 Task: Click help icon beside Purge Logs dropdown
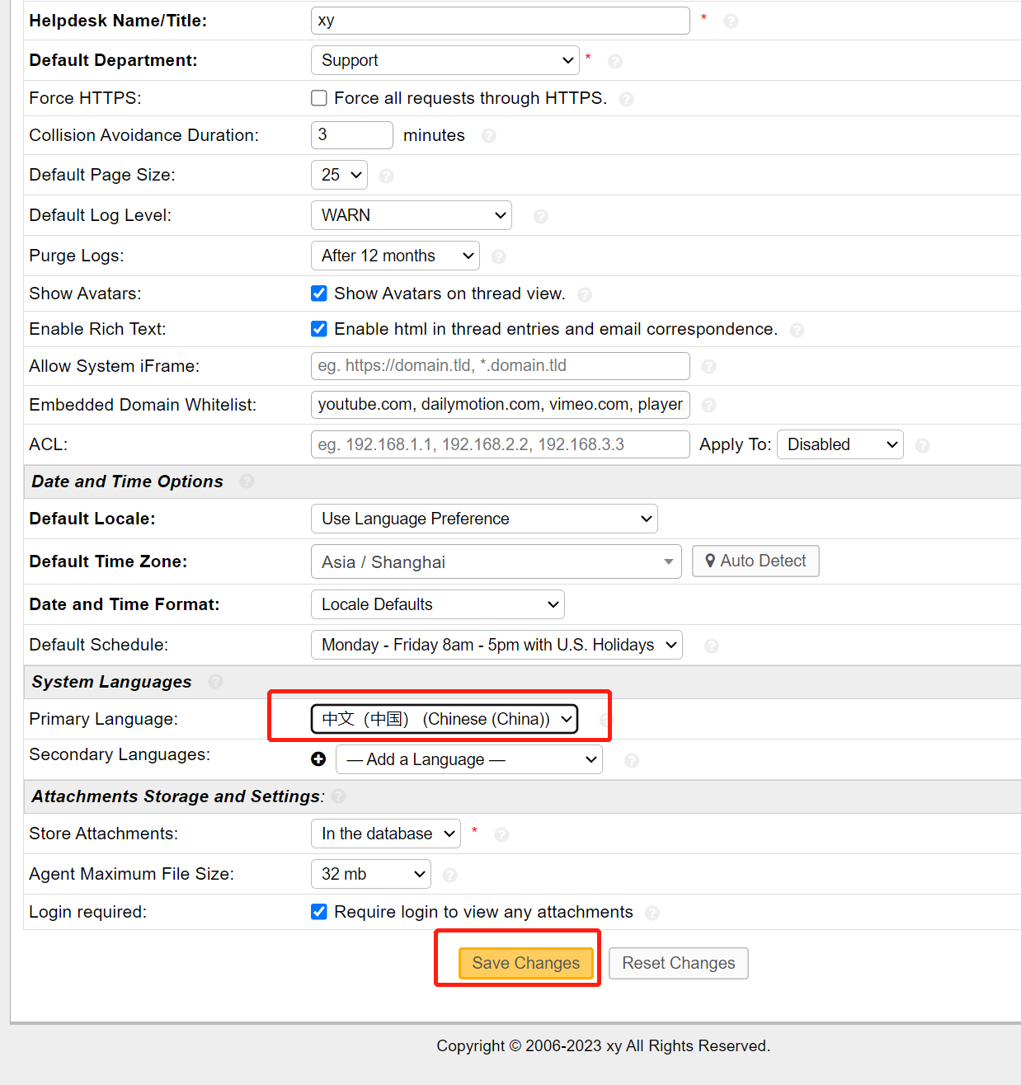498,257
